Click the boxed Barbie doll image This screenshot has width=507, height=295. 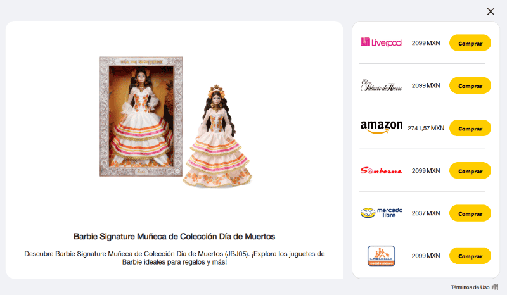click(141, 116)
